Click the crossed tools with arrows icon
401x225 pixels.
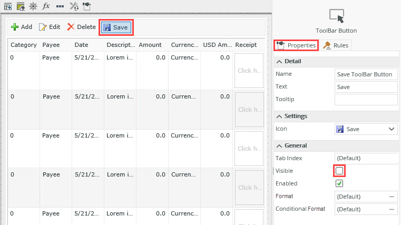point(74,6)
